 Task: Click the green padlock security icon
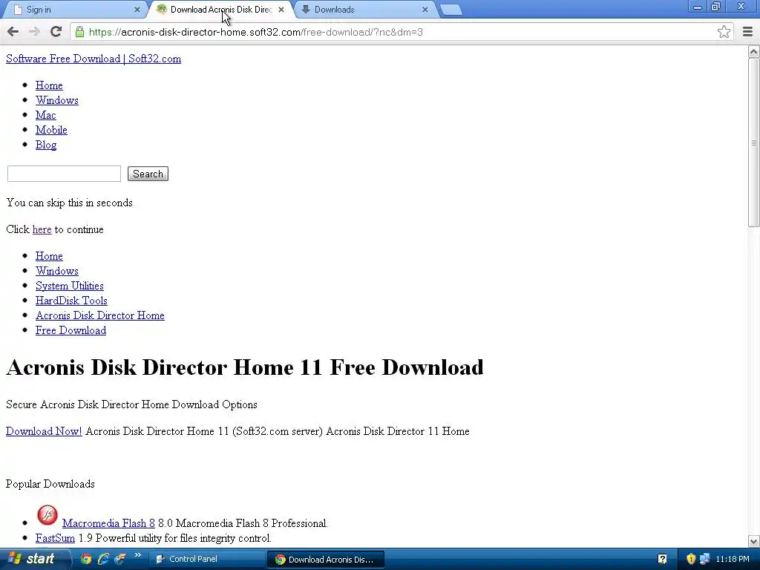[79, 32]
